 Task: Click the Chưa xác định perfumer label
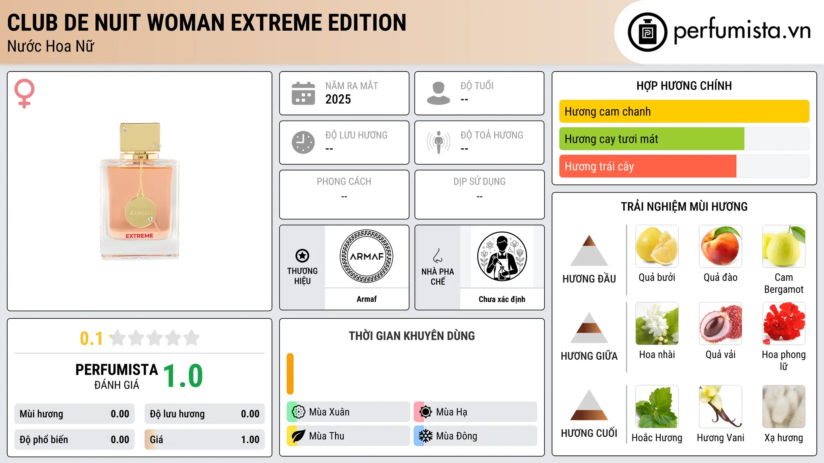tap(502, 299)
